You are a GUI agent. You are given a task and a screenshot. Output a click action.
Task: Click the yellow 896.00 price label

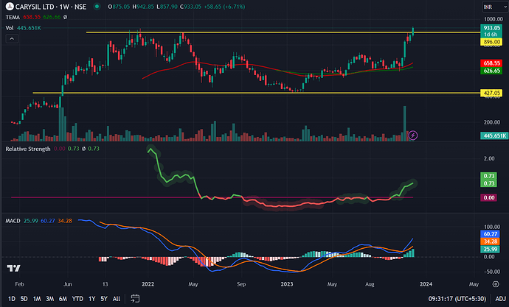pos(491,42)
